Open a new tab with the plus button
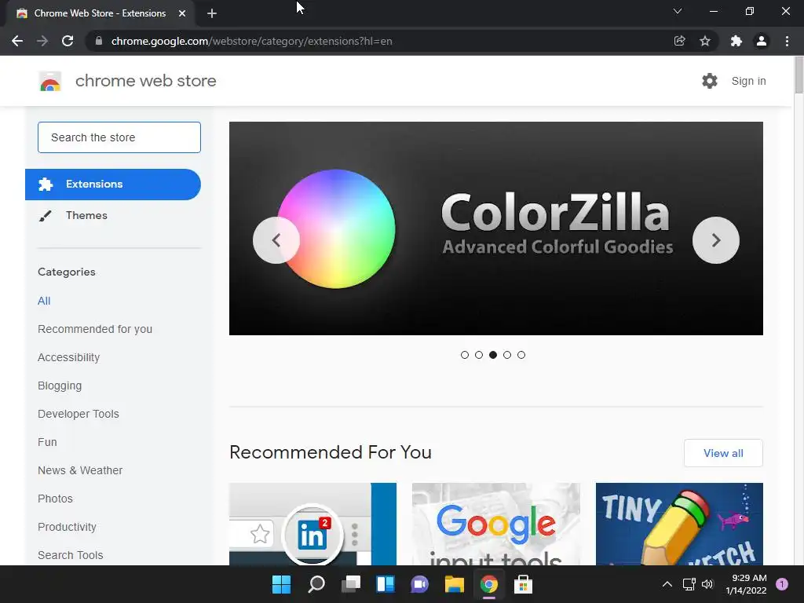This screenshot has height=603, width=804. 212,13
